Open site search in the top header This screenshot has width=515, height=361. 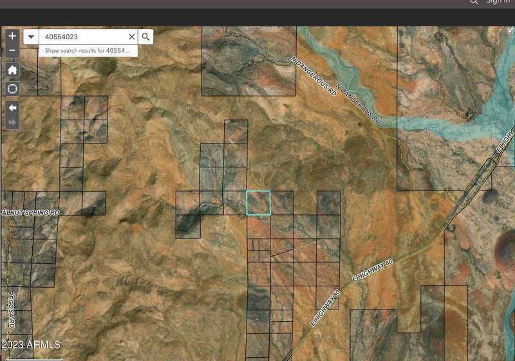[x=474, y=2]
